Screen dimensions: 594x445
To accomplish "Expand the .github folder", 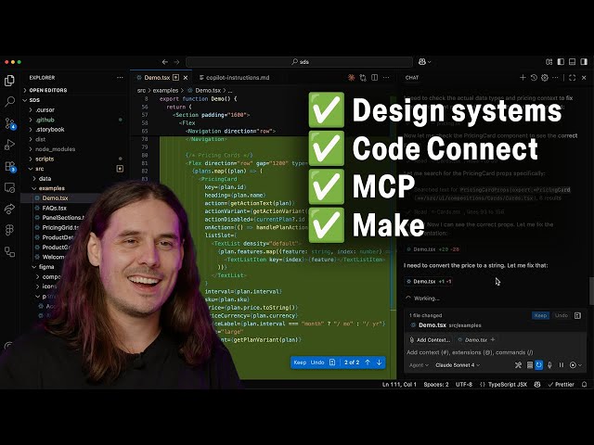I will point(45,120).
